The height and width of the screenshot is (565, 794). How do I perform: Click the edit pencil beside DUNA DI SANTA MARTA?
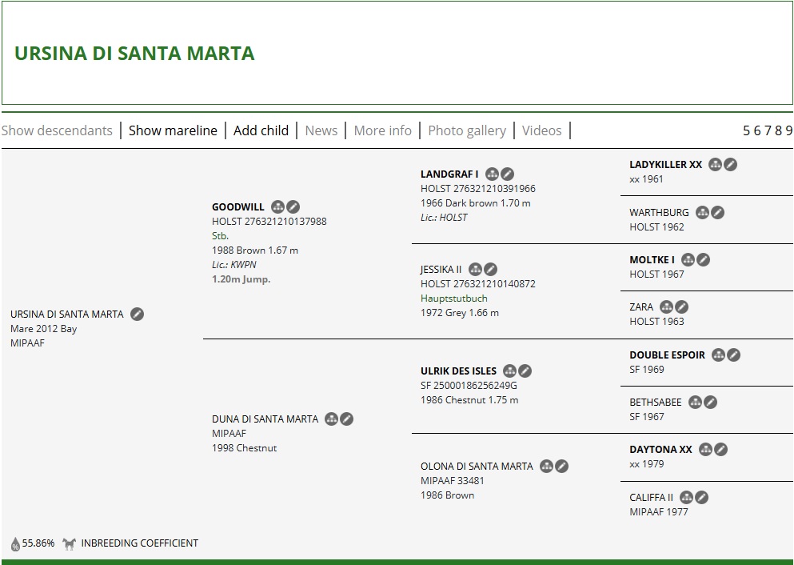346,419
